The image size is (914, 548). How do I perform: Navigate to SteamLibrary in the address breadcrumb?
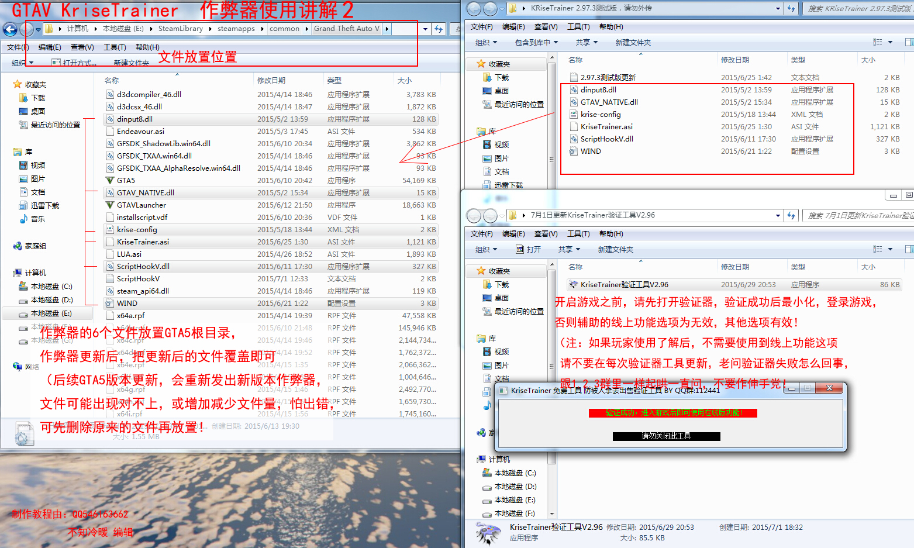point(181,29)
